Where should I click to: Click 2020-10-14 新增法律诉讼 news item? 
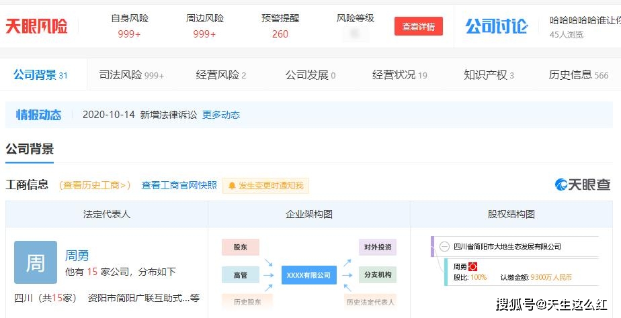click(x=139, y=115)
